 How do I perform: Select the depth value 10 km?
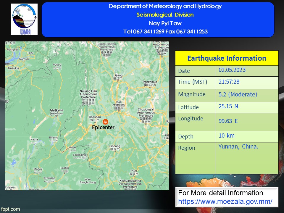pyautogui.click(x=227, y=135)
